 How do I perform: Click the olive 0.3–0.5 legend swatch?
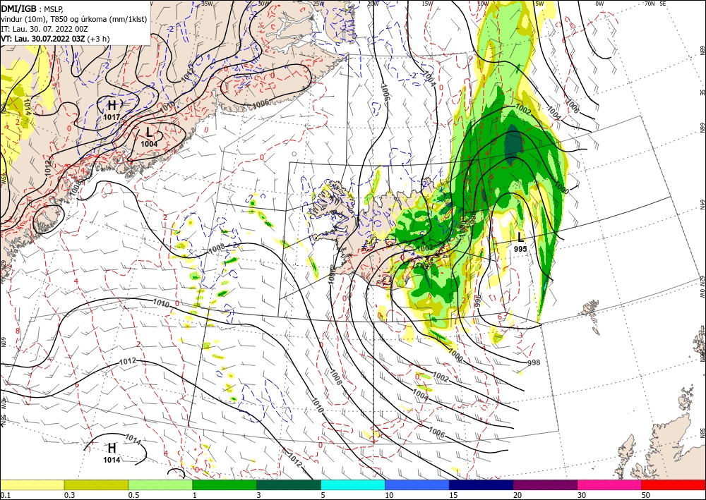tap(96, 484)
